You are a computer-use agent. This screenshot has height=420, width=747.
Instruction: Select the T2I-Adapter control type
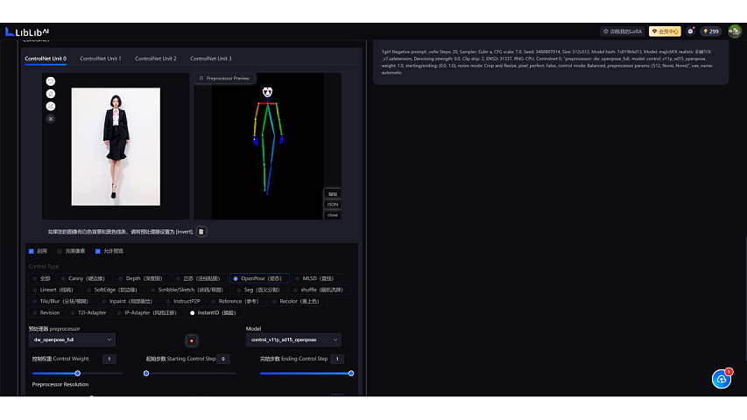(x=89, y=313)
